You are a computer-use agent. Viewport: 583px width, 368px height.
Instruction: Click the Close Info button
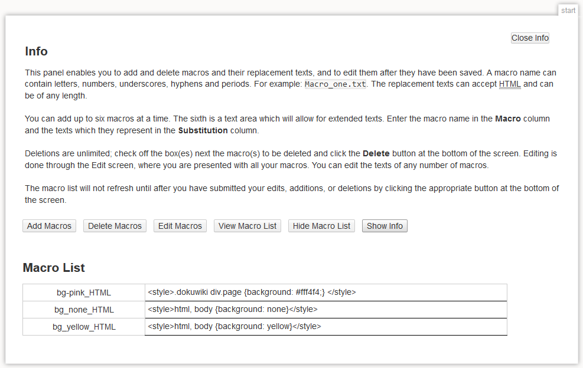530,38
